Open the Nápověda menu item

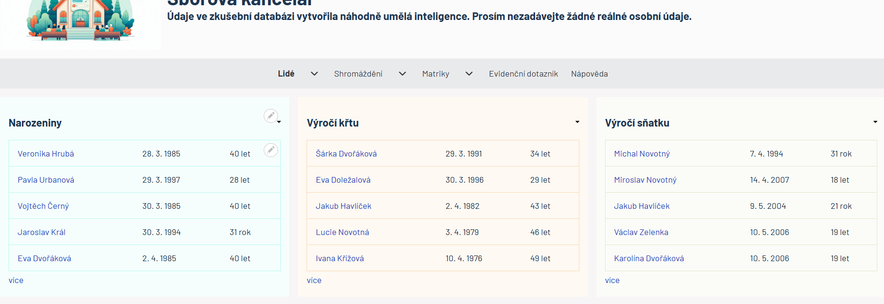[589, 74]
